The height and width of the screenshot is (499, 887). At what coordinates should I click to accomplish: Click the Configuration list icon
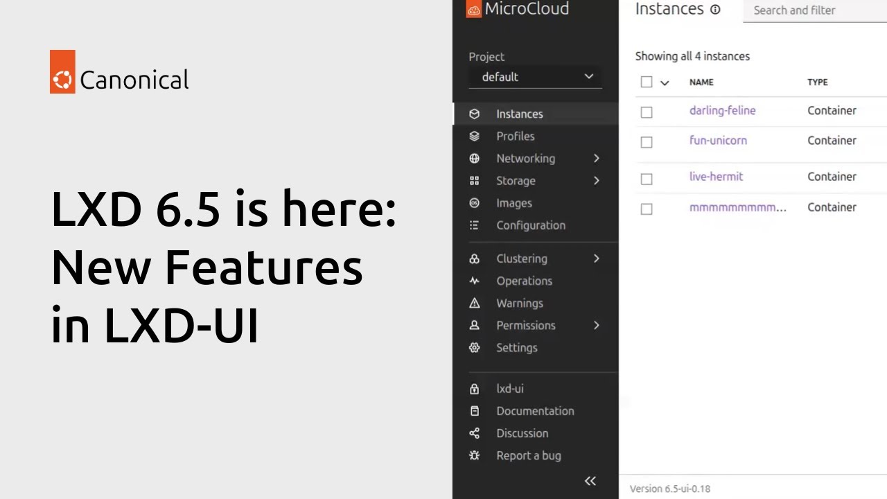coord(474,225)
